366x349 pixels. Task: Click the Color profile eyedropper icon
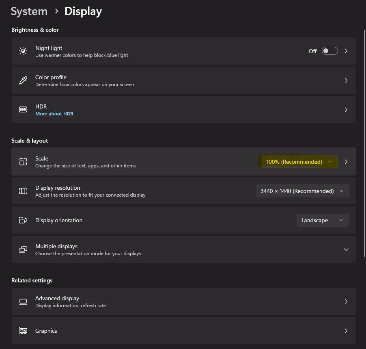coord(23,80)
